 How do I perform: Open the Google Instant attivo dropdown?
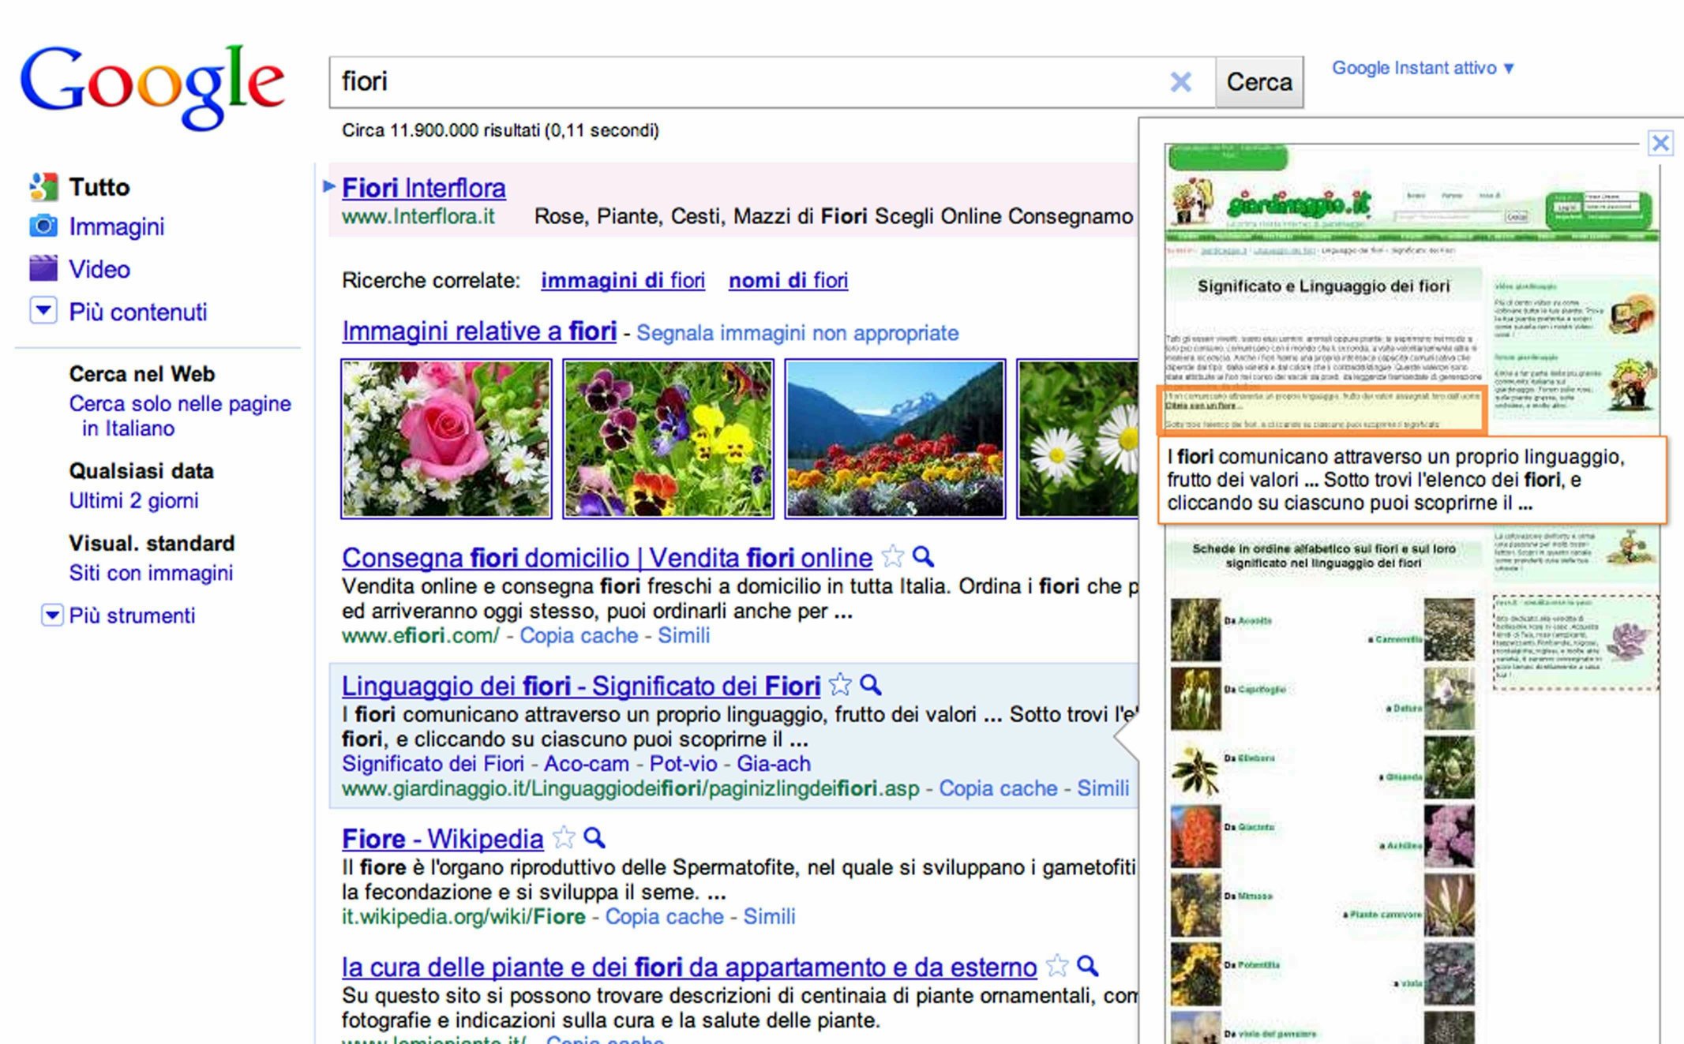tap(1423, 68)
